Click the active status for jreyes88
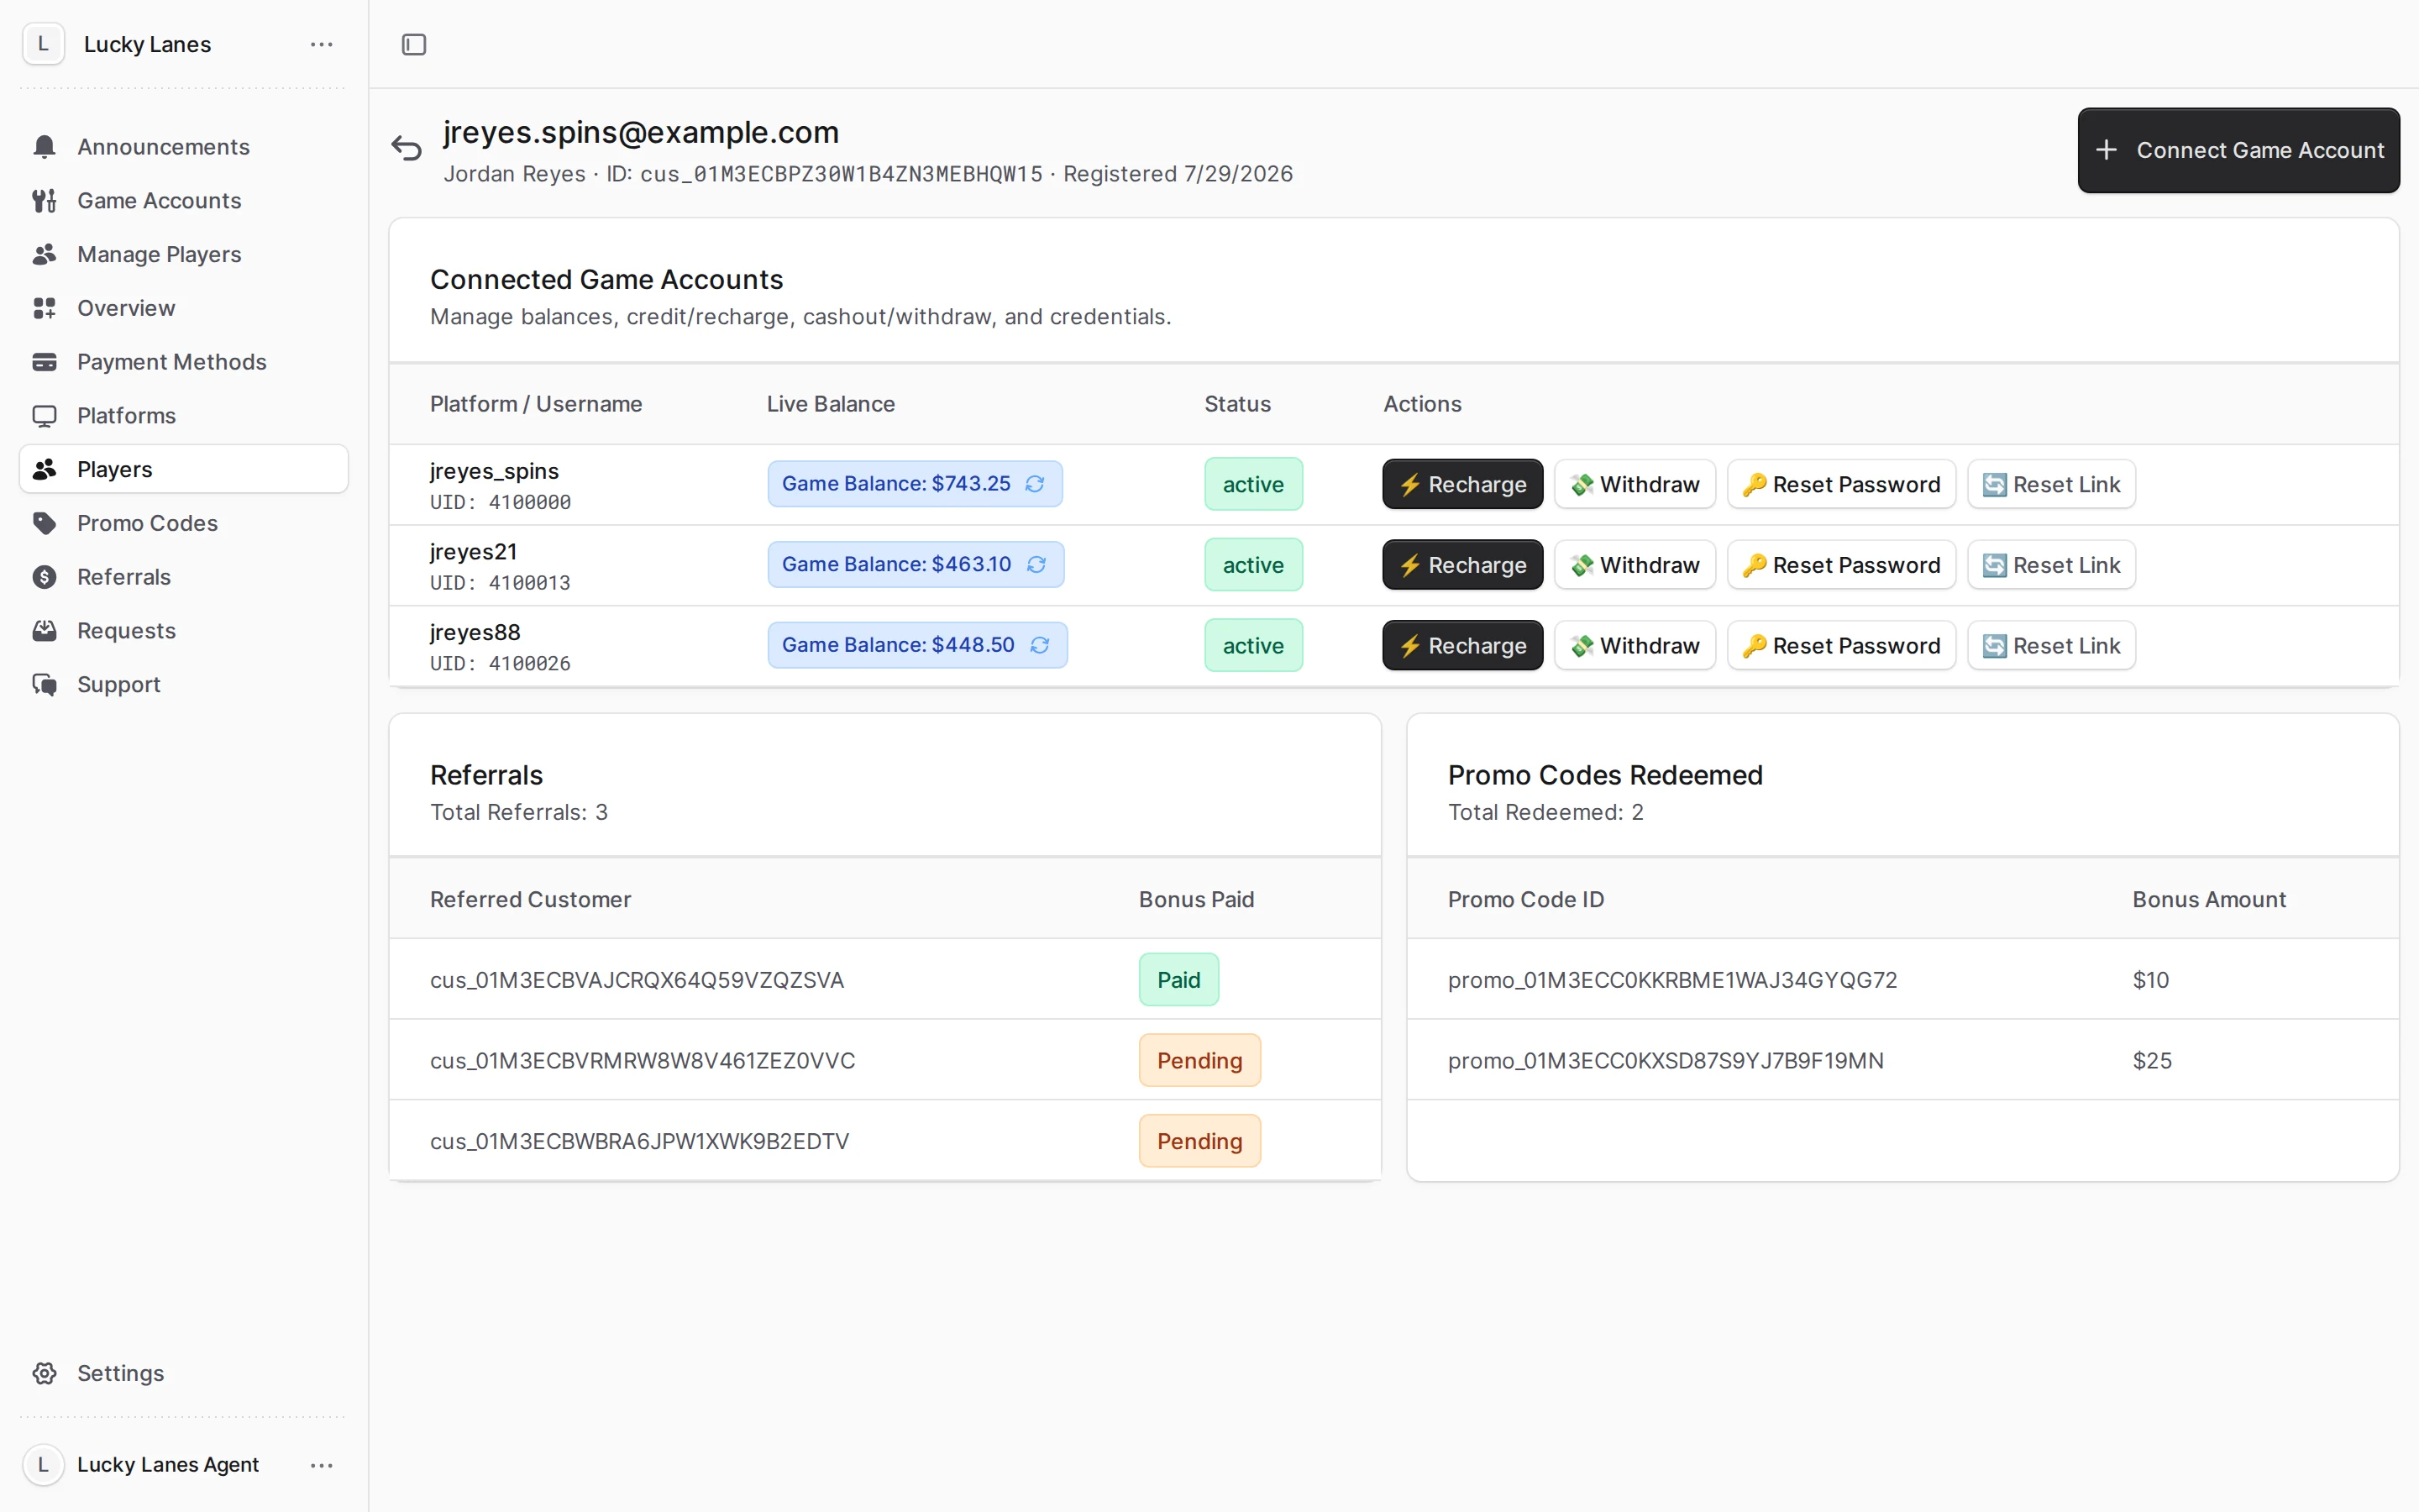 [1253, 646]
